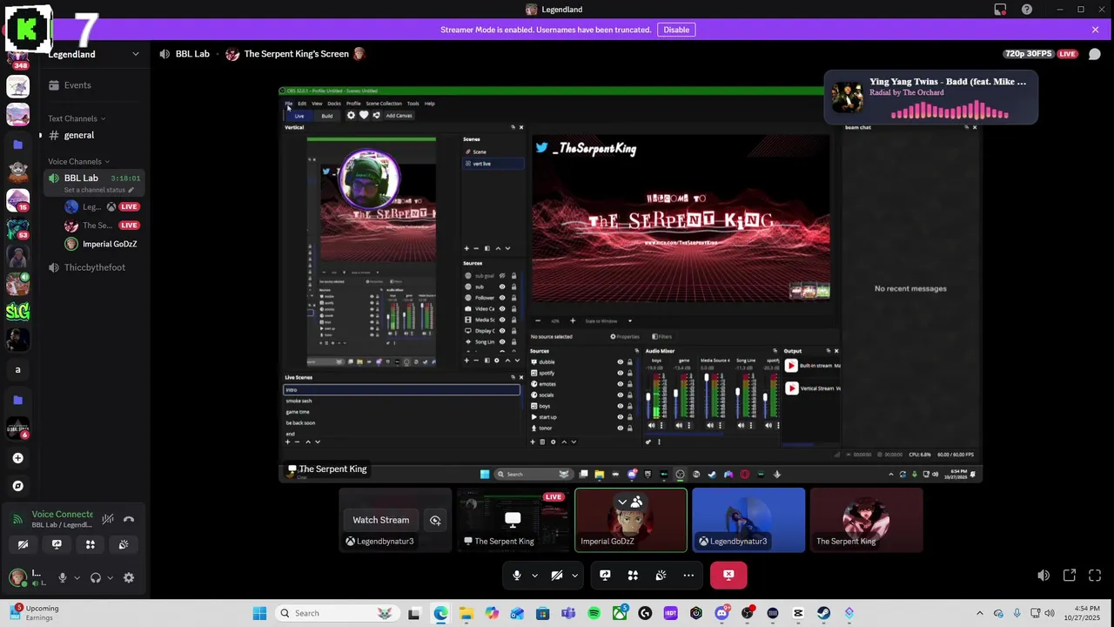Open Steam from the taskbar
The height and width of the screenshot is (627, 1114).
click(823, 613)
